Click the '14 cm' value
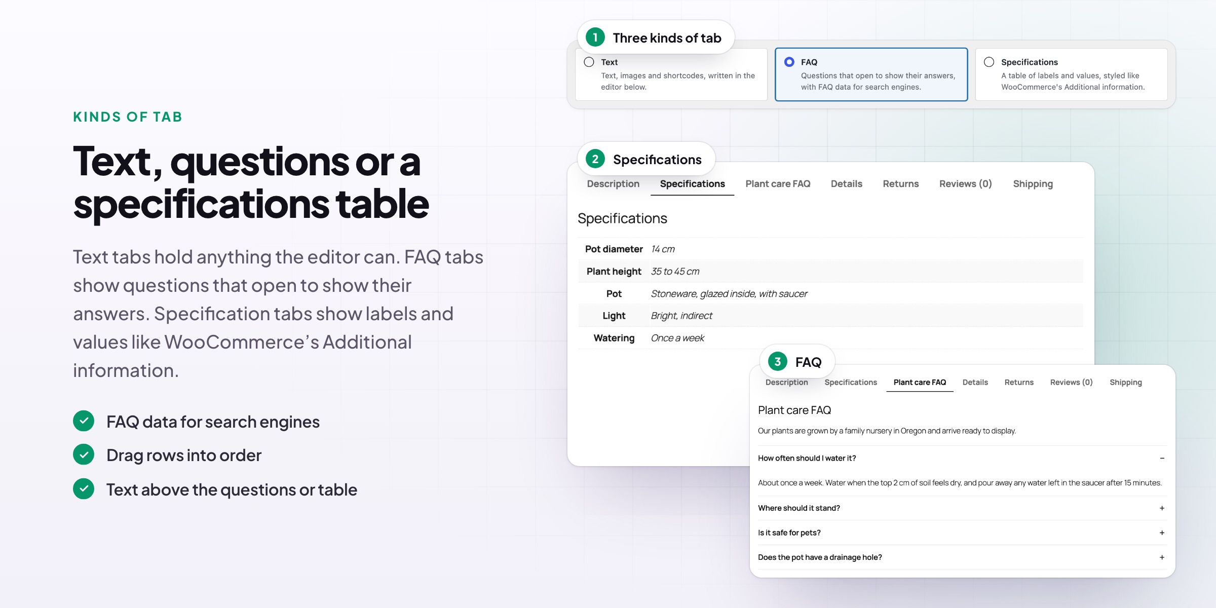Screen dimensions: 1216x608 tap(663, 249)
